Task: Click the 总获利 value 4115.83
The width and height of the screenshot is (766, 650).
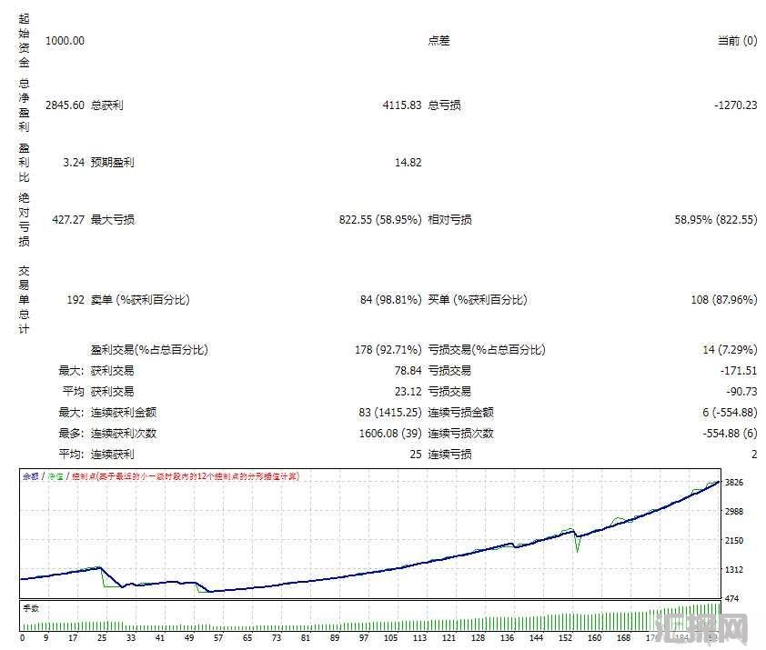Action: [401, 105]
